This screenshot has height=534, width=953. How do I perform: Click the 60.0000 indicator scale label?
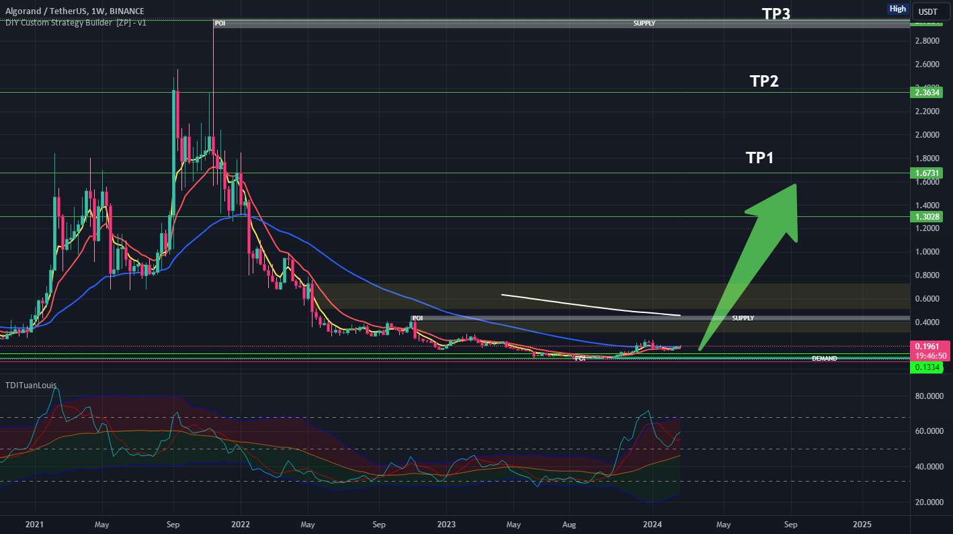point(929,431)
